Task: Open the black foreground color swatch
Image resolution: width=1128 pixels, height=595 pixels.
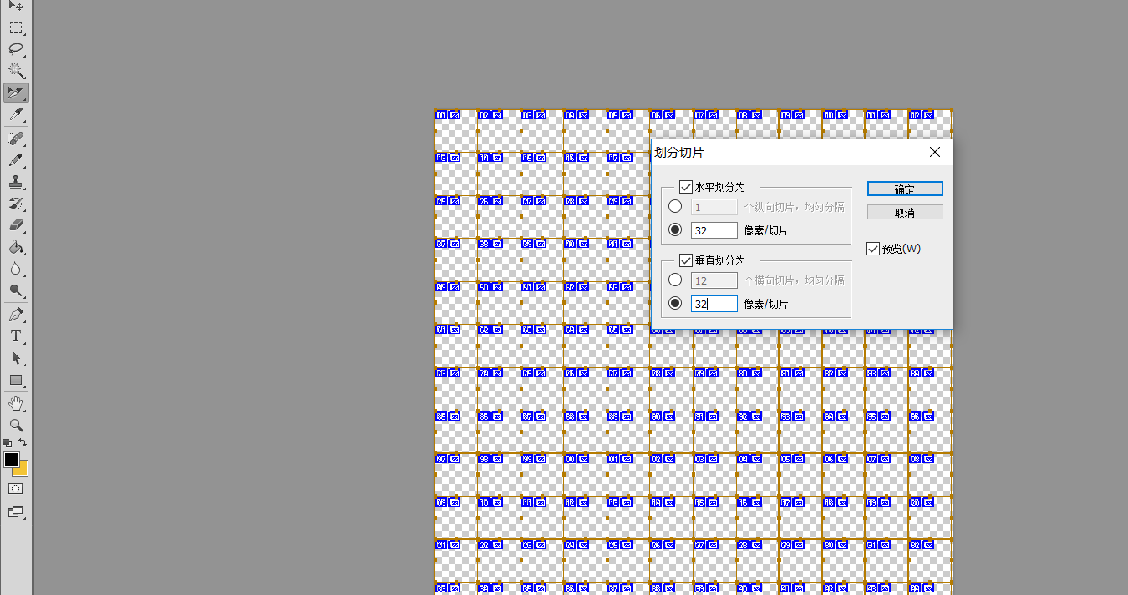Action: click(11, 460)
